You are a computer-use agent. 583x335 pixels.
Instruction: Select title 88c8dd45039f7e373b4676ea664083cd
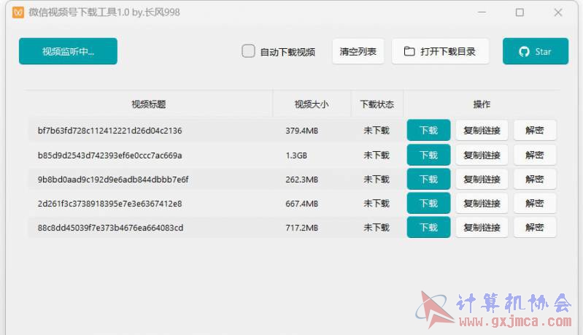tap(110, 228)
